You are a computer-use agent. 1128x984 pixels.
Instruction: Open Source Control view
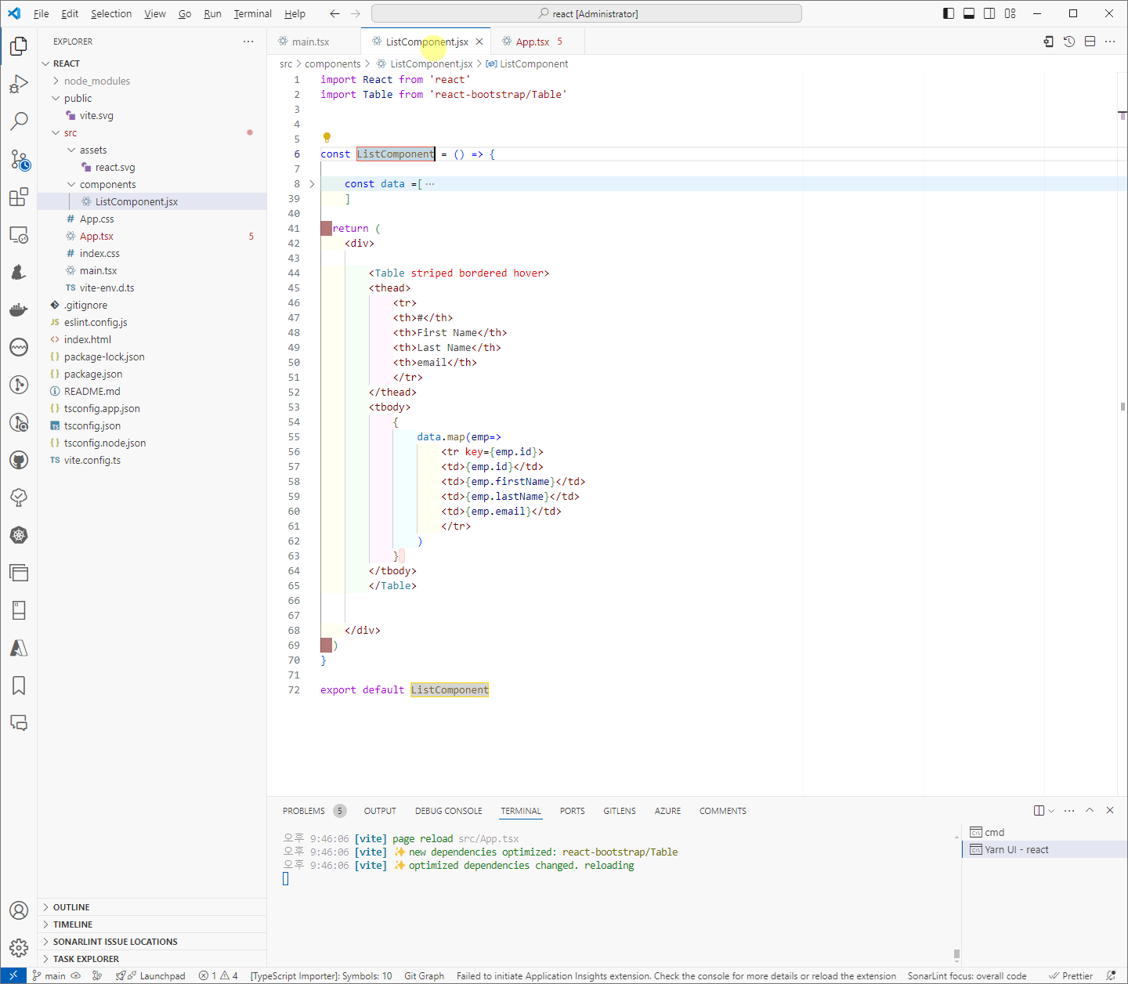pyautogui.click(x=19, y=159)
